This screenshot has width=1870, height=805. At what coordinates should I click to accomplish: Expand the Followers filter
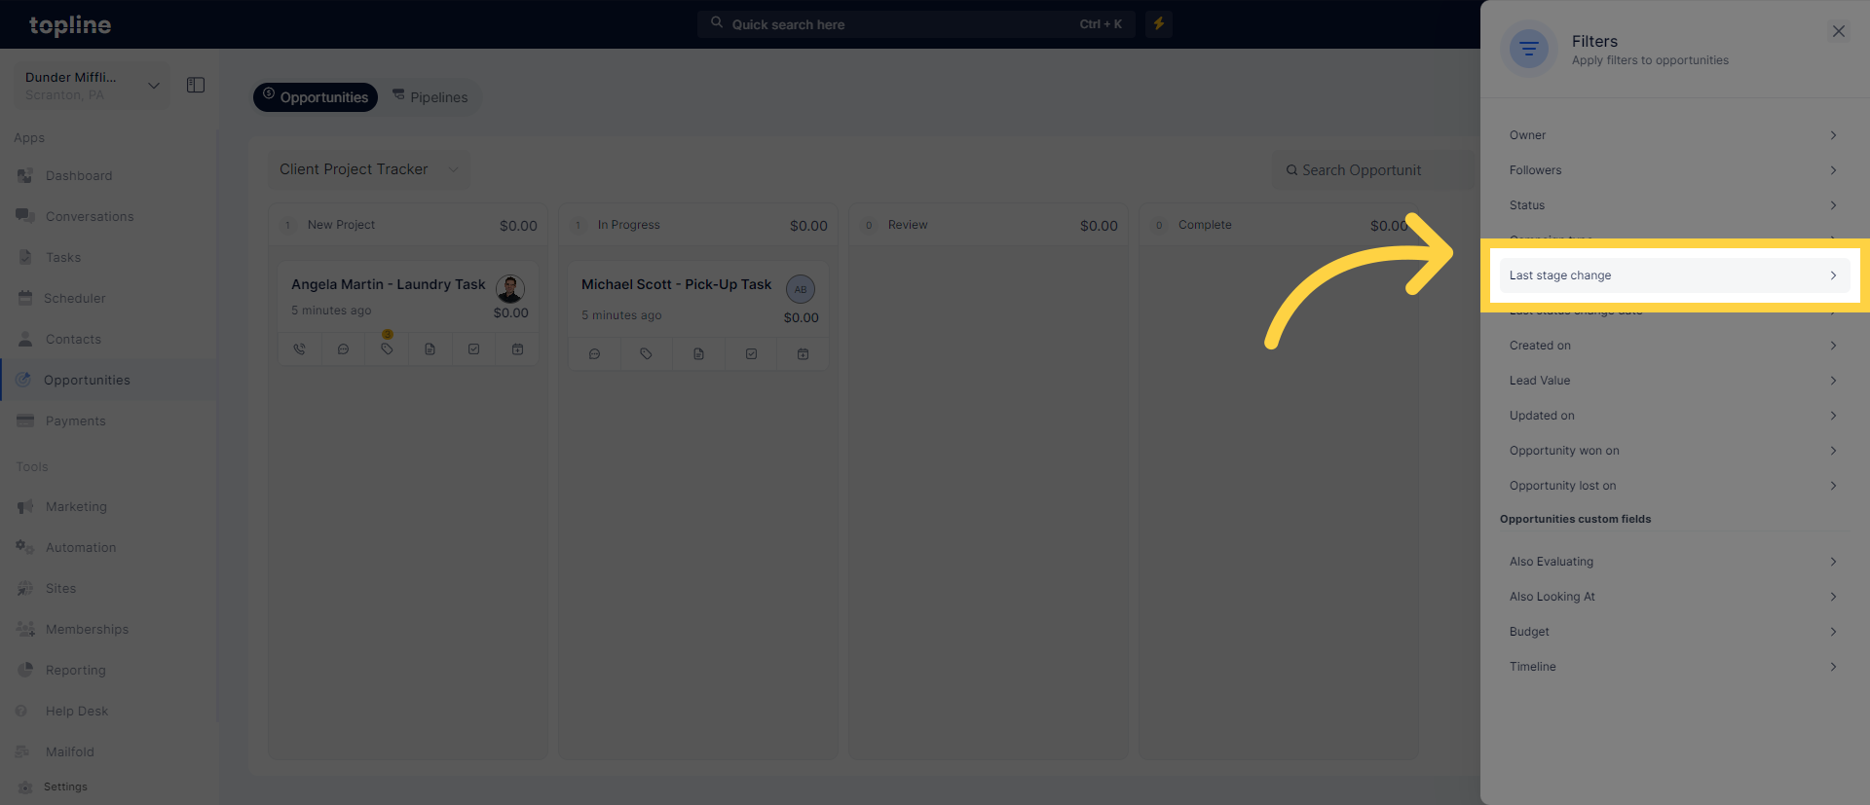(x=1673, y=170)
